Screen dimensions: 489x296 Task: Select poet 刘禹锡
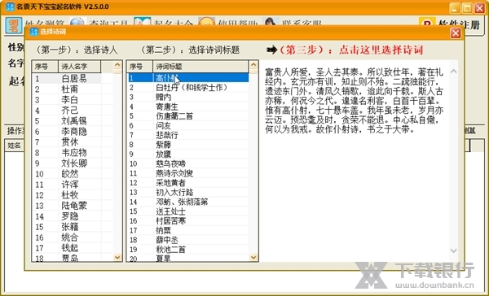tap(74, 121)
